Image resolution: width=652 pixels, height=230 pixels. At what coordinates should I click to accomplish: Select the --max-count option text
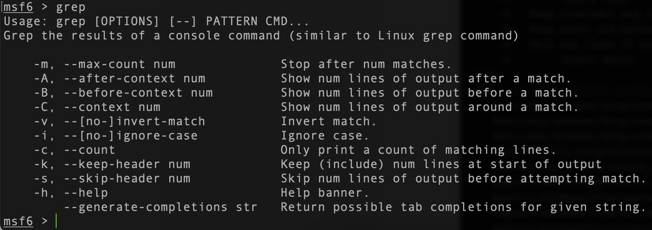pos(104,64)
